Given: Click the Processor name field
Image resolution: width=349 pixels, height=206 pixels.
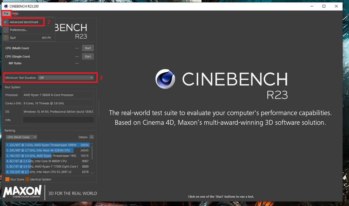Looking at the screenshot, I should click(58, 95).
